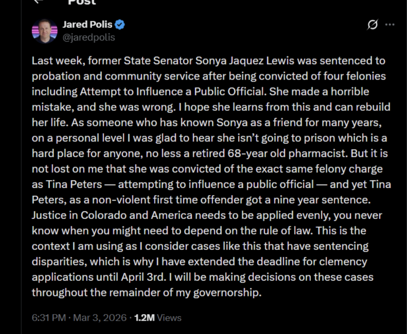Image resolution: width=407 pixels, height=334 pixels.
Task: Open the Jared Polis display name link
Action: point(87,25)
